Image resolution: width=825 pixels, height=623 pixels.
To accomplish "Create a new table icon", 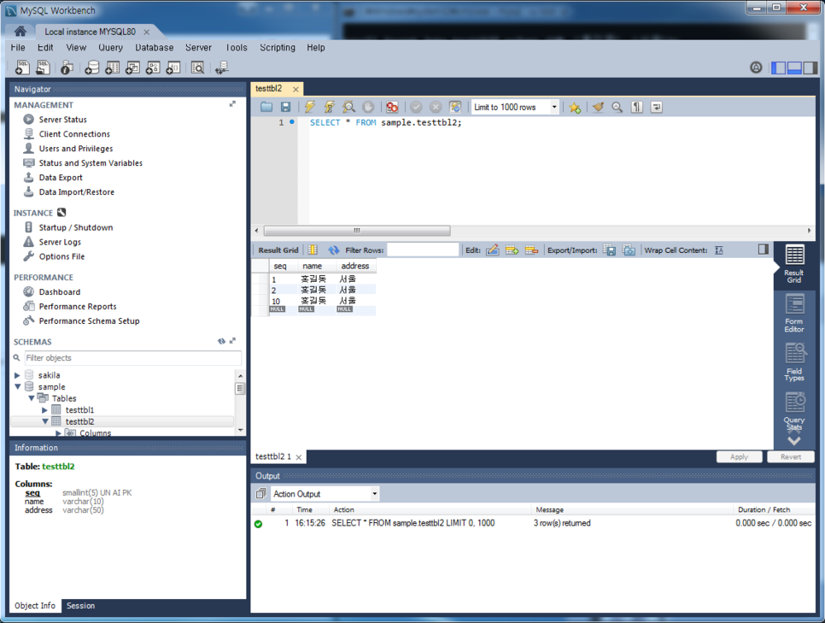I will pyautogui.click(x=112, y=68).
